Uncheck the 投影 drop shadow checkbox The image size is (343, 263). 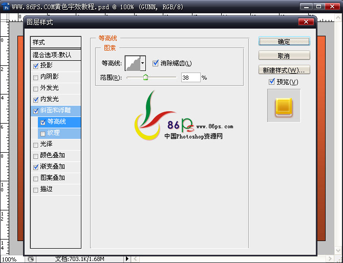(x=36, y=66)
